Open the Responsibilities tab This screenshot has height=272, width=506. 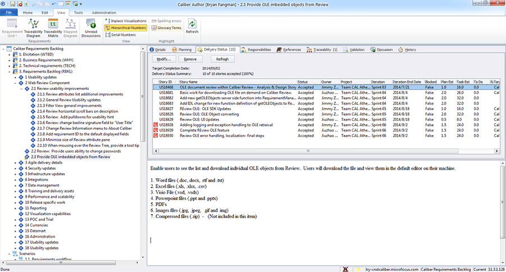[x=256, y=49]
